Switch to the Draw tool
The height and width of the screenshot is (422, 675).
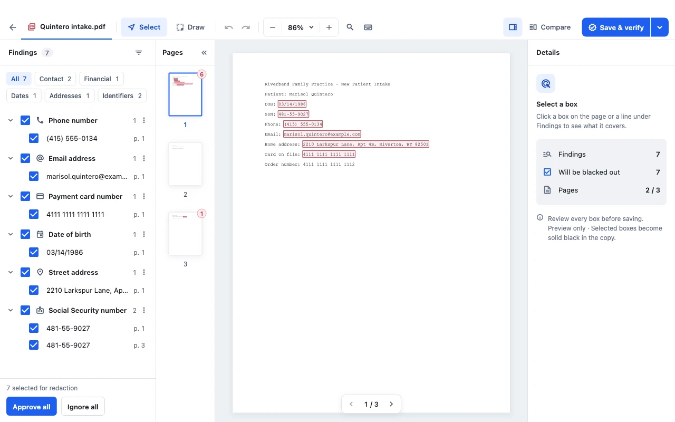coord(190,27)
